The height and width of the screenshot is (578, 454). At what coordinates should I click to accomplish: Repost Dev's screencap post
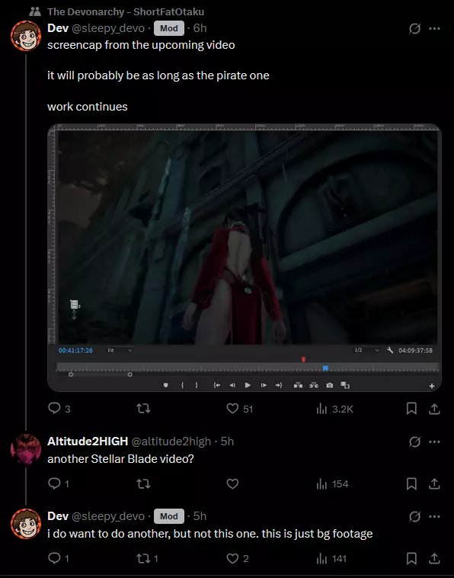tap(143, 409)
